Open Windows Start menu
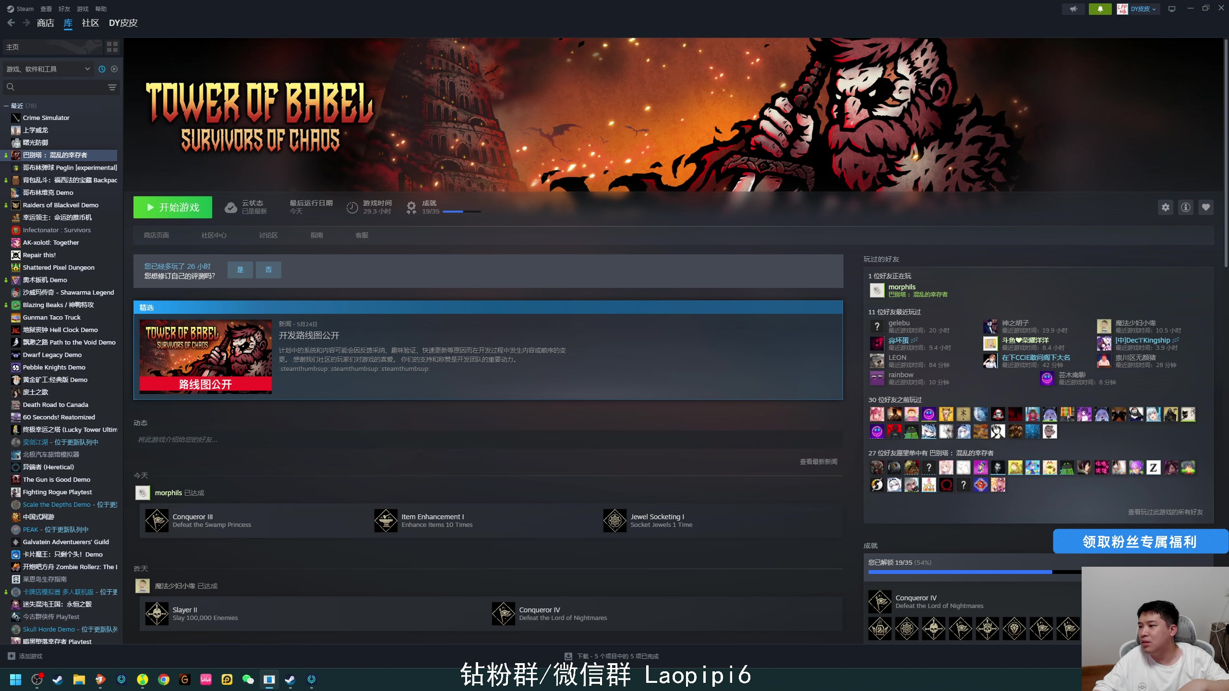Viewport: 1229px width, 691px height. click(x=16, y=679)
